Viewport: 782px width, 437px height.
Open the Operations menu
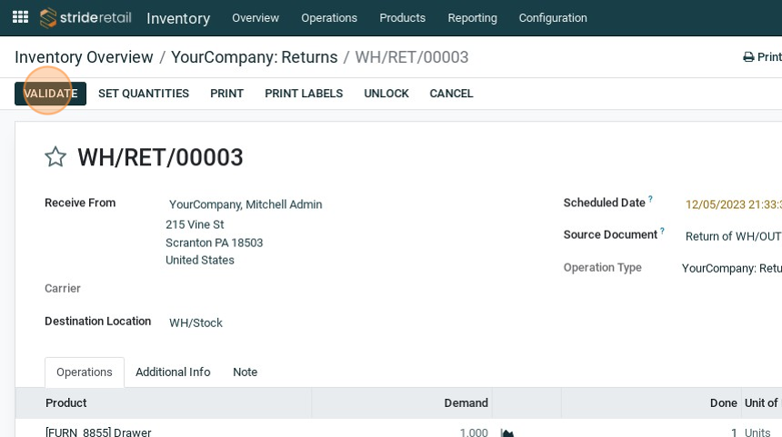tap(329, 18)
